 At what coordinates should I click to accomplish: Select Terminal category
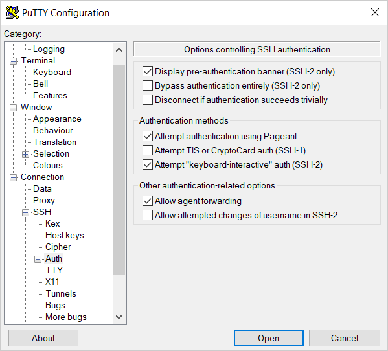38,61
